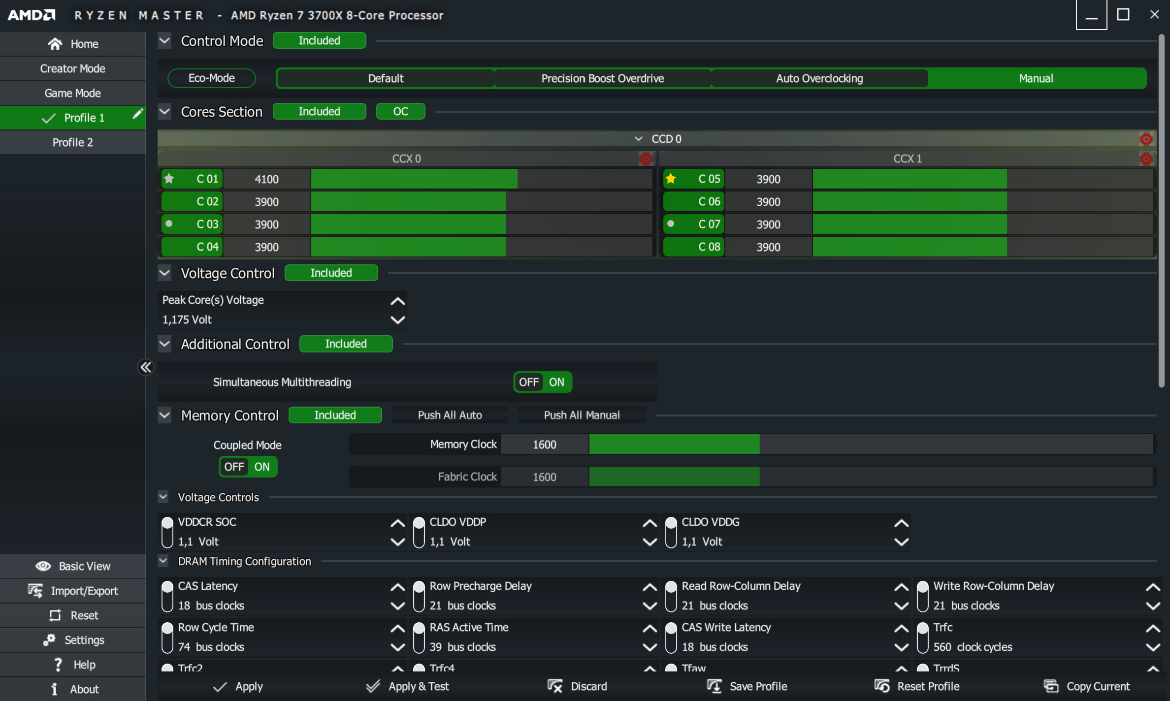Click the Push All Auto button
This screenshot has height=701, width=1170.
[450, 415]
